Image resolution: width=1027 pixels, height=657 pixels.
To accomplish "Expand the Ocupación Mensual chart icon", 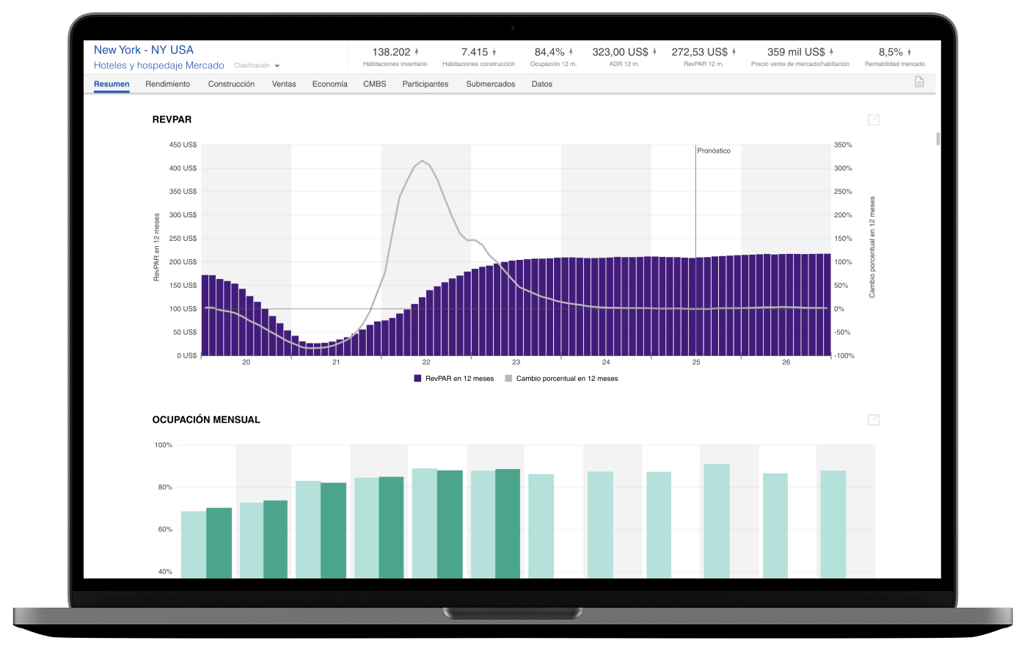I will pos(873,420).
